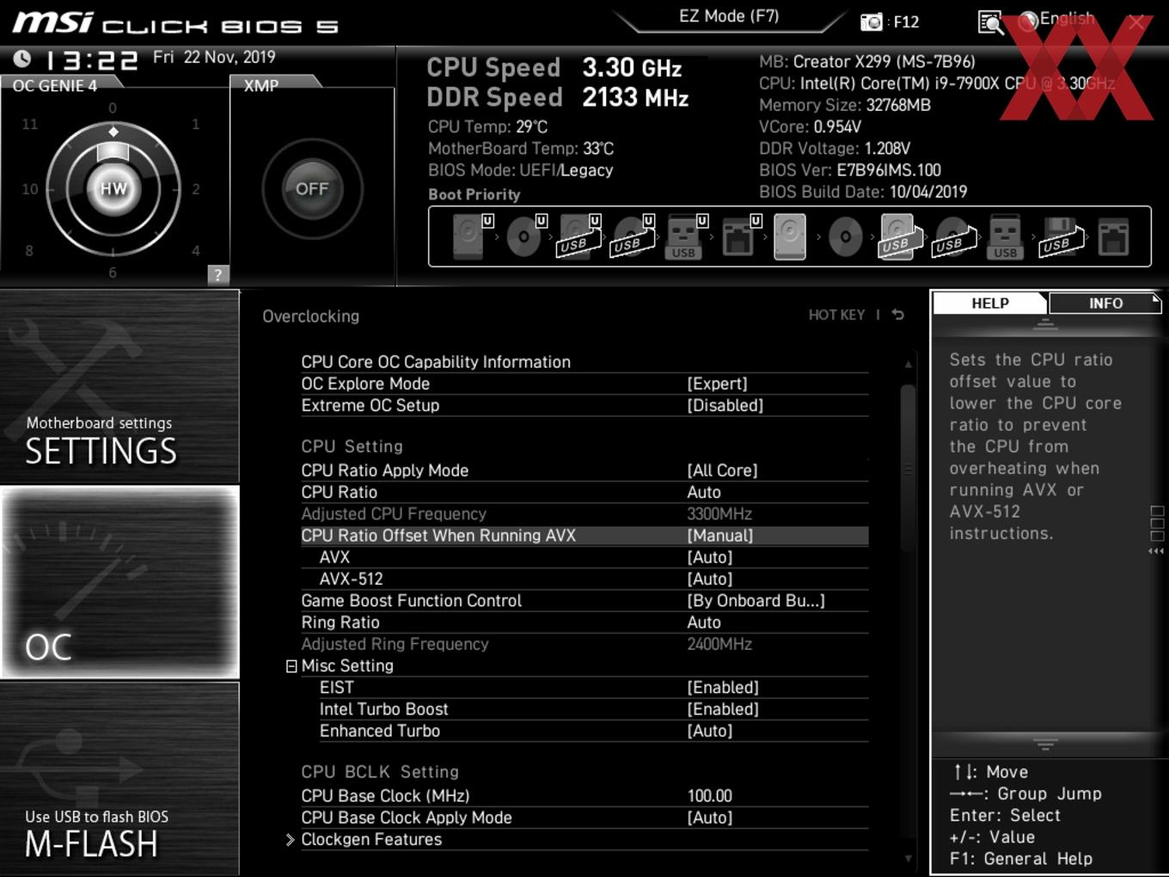Click the screenshot camera icon
Viewport: 1169px width, 877px height.
(871, 21)
